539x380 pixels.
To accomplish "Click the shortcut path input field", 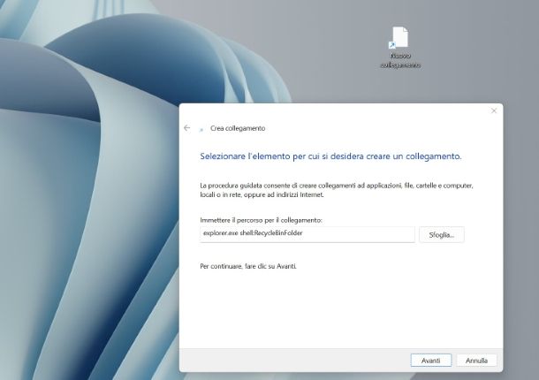I will coord(307,234).
